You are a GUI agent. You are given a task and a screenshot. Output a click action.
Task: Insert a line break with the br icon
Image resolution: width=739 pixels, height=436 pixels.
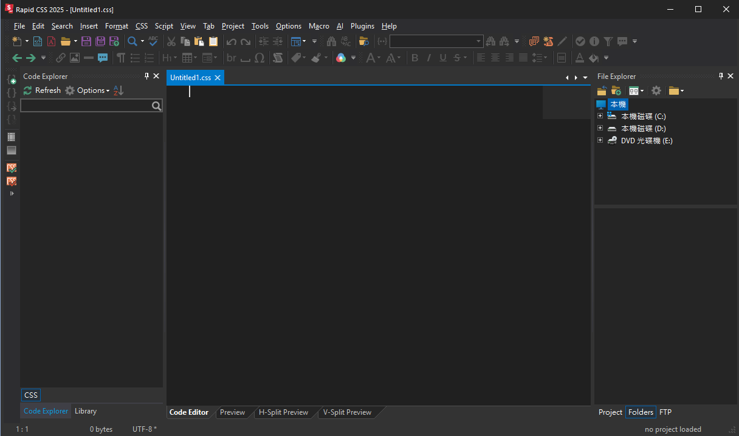[x=231, y=58]
